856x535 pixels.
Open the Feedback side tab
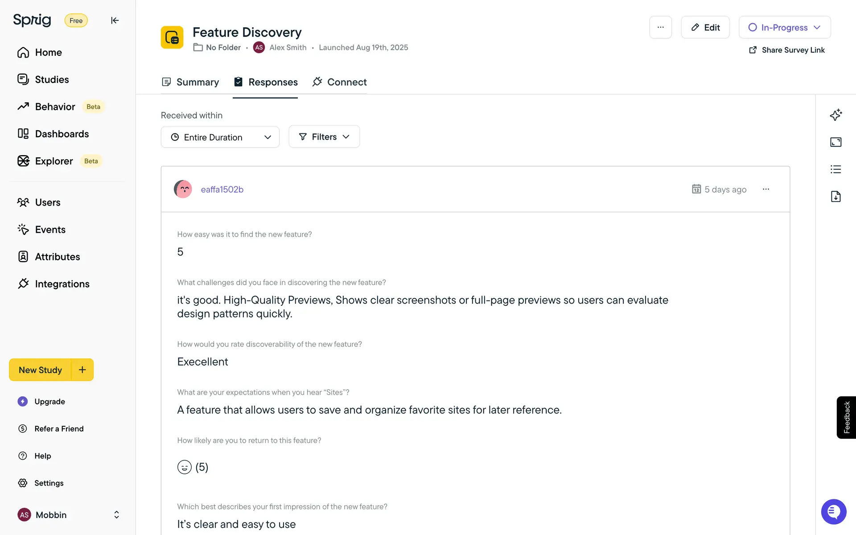(846, 417)
